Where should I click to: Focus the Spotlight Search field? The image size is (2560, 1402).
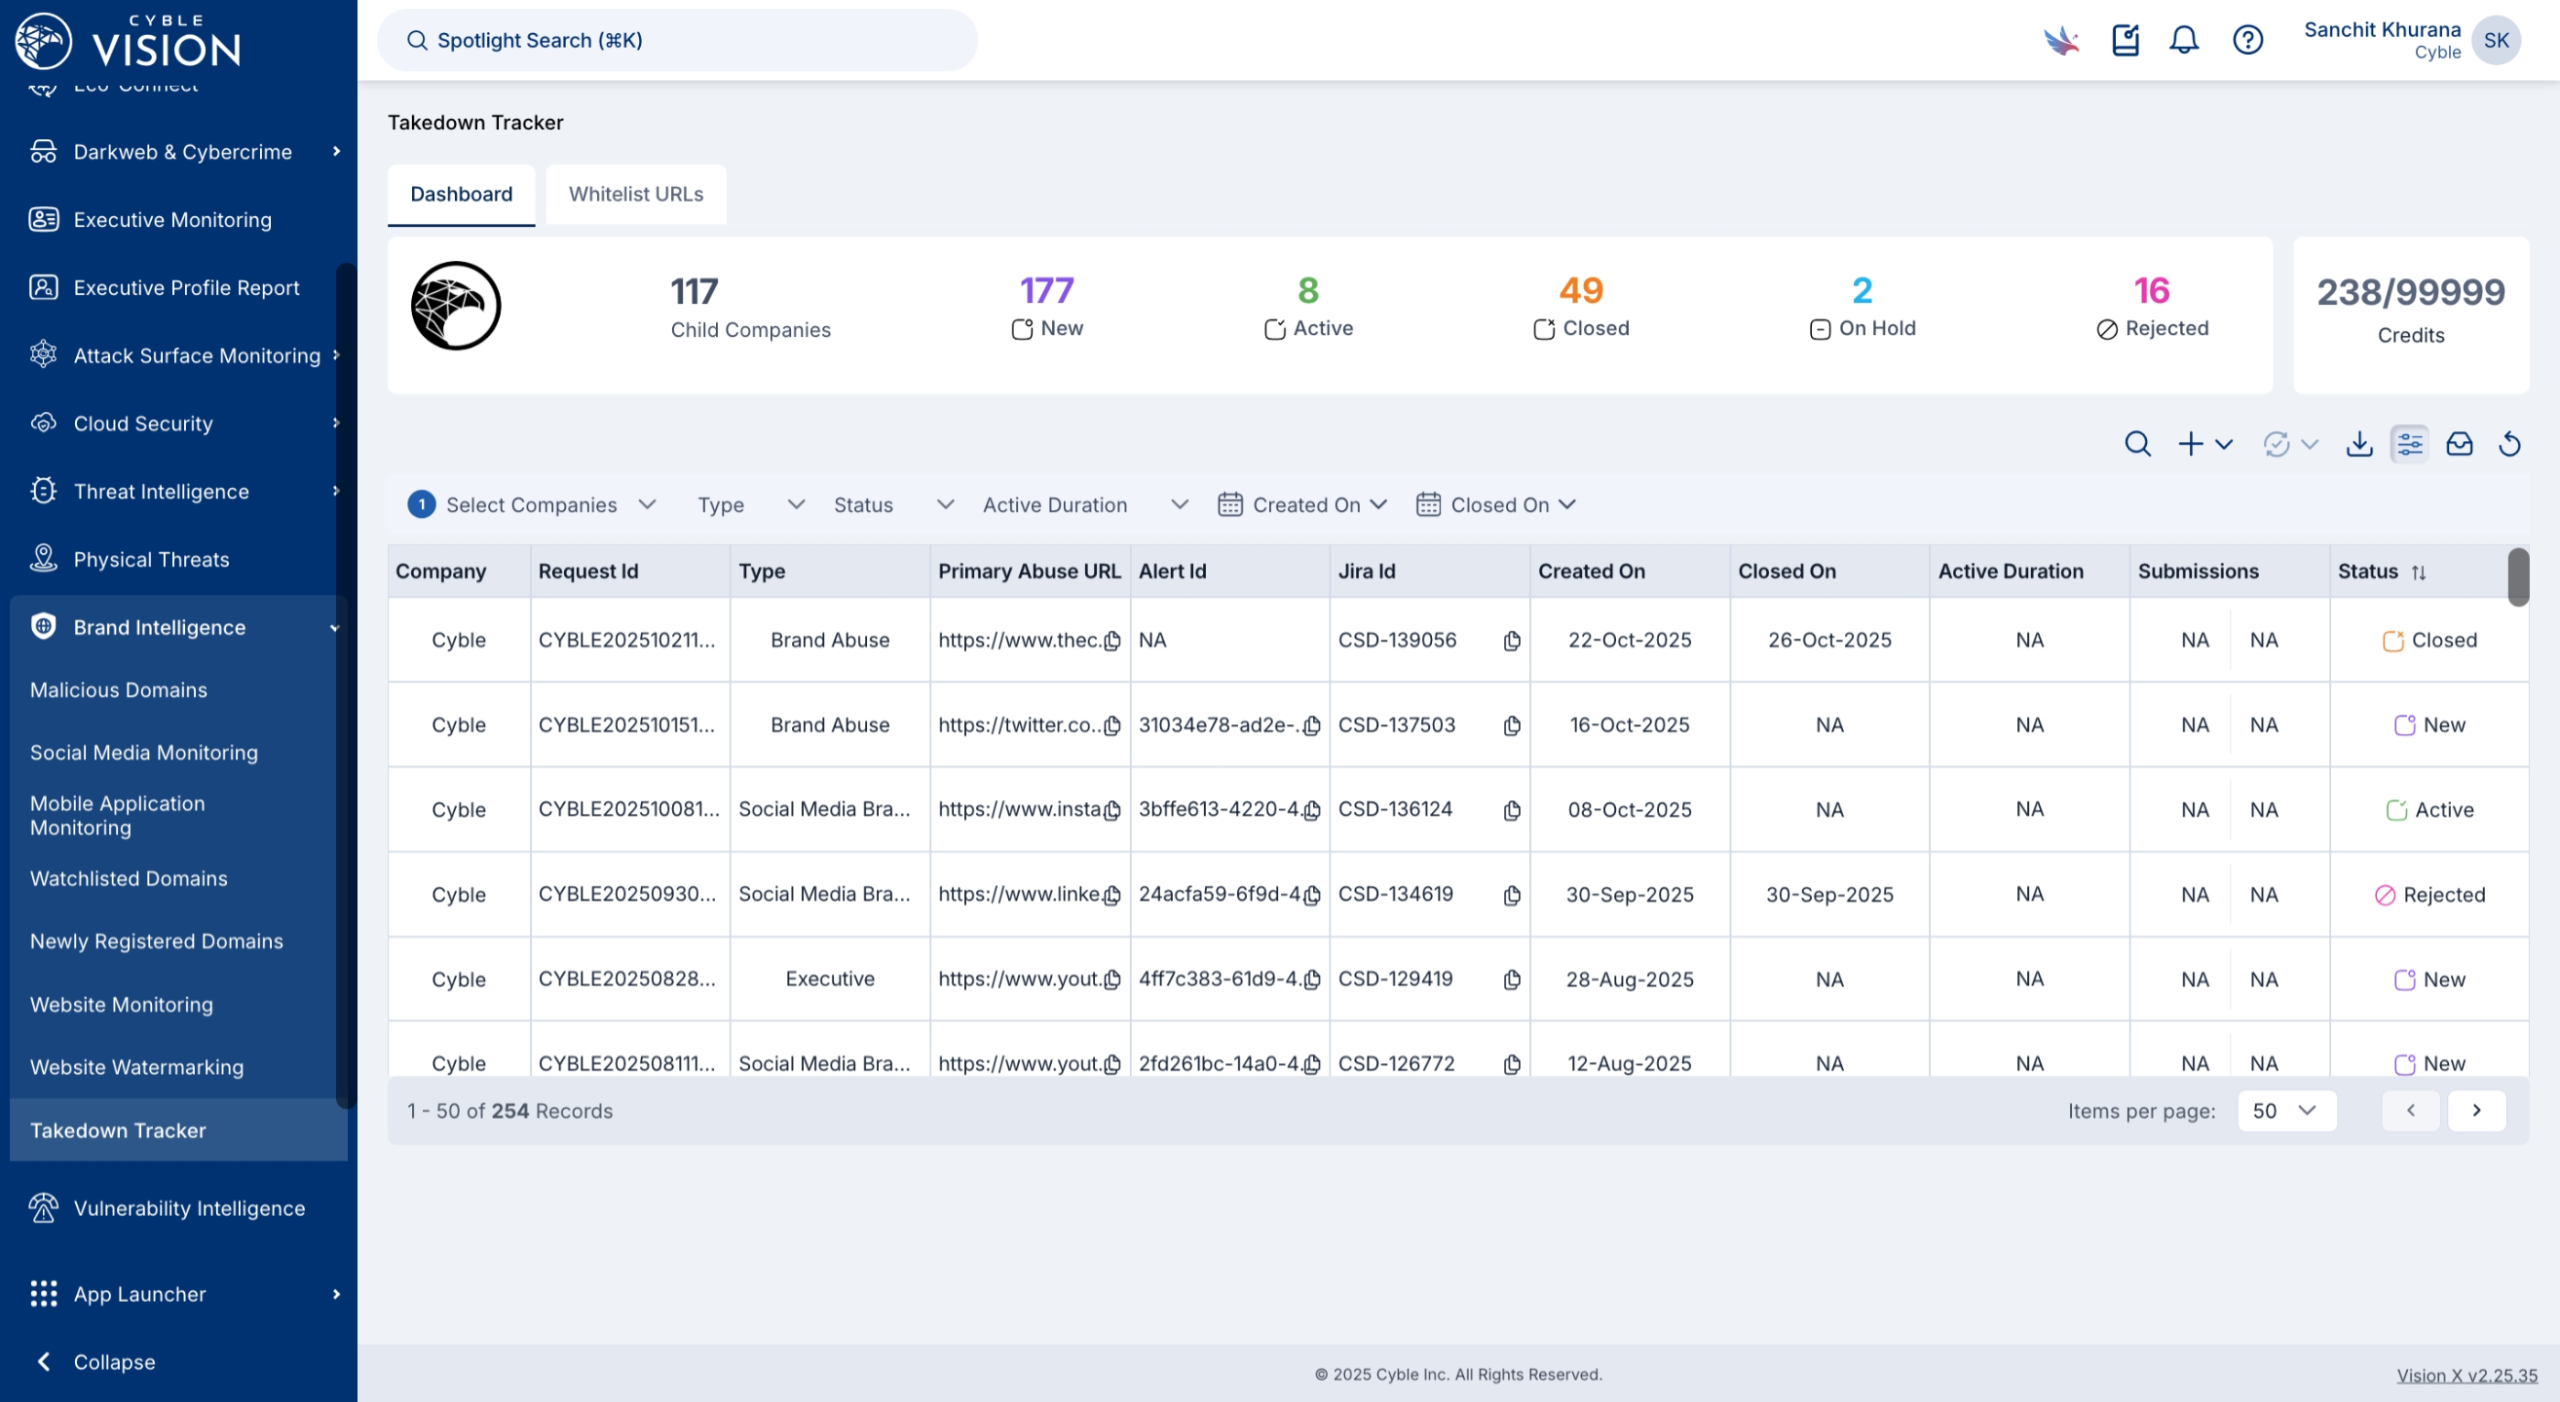coord(677,40)
